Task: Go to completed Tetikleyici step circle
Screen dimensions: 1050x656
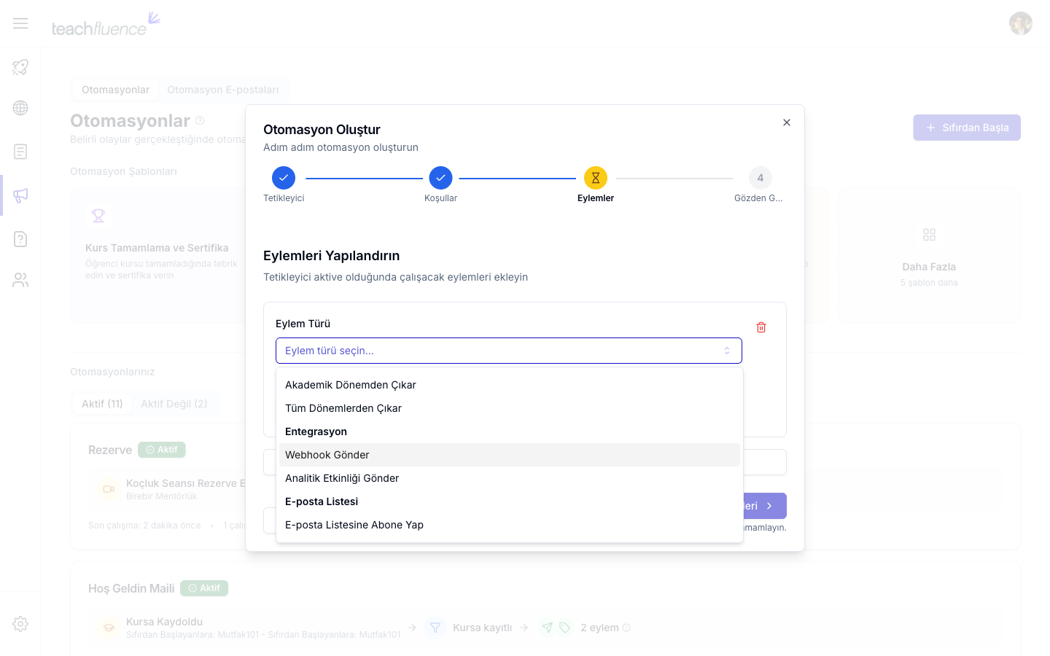Action: tap(284, 178)
